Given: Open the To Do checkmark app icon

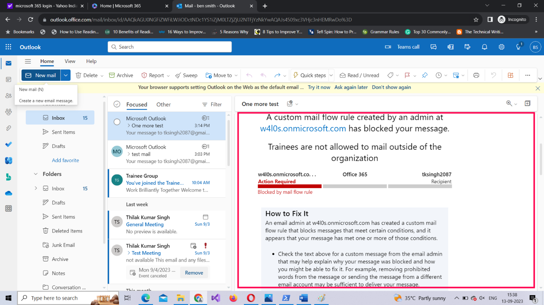Looking at the screenshot, I should (8, 145).
